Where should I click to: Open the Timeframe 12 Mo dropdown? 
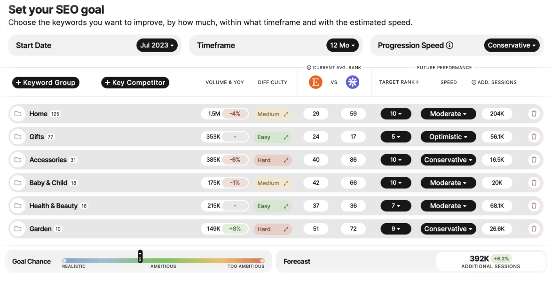[x=342, y=45]
